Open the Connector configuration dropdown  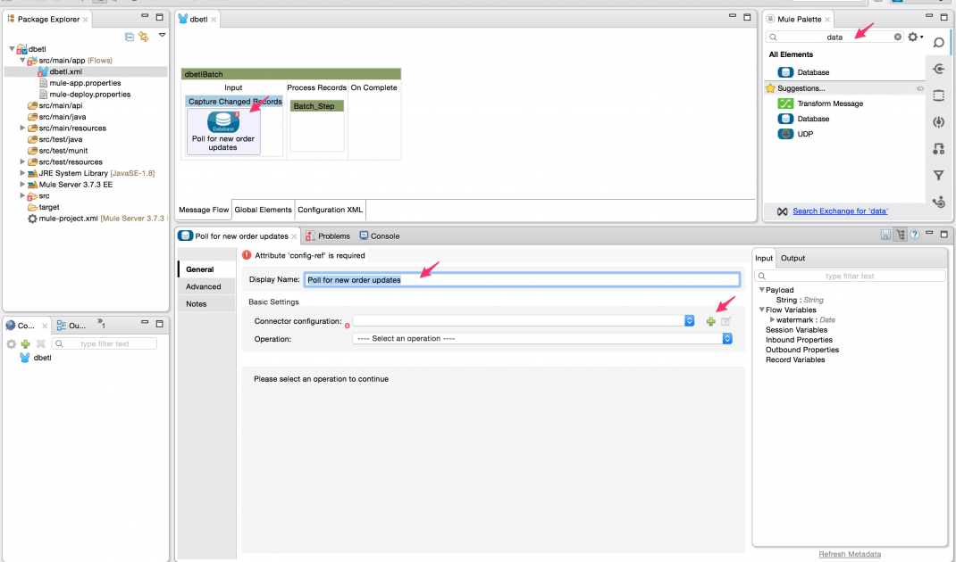point(687,319)
